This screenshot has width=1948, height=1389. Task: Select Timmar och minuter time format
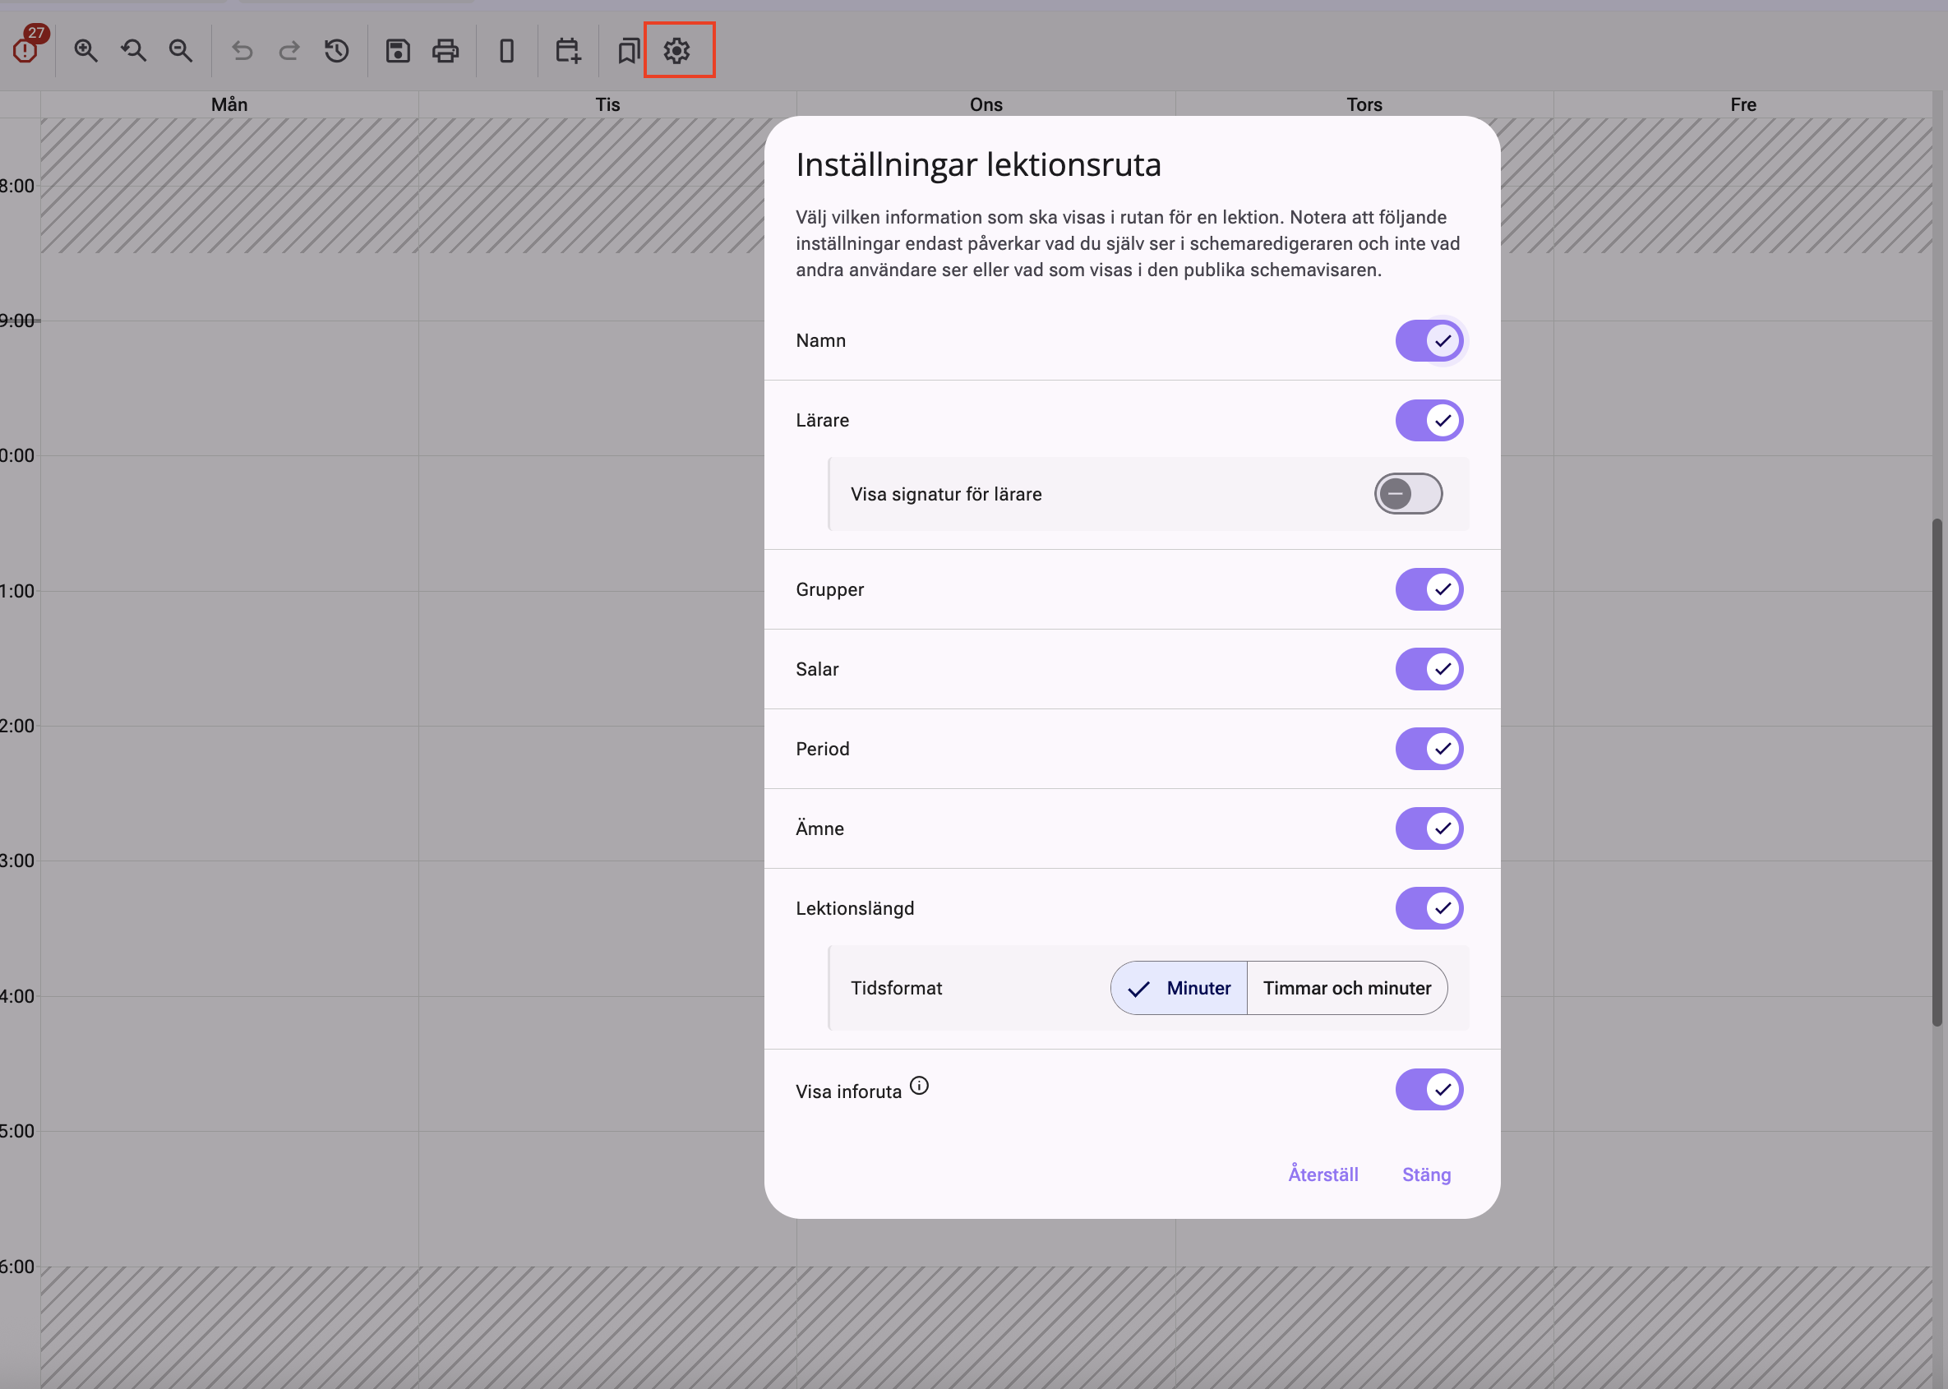(x=1347, y=988)
